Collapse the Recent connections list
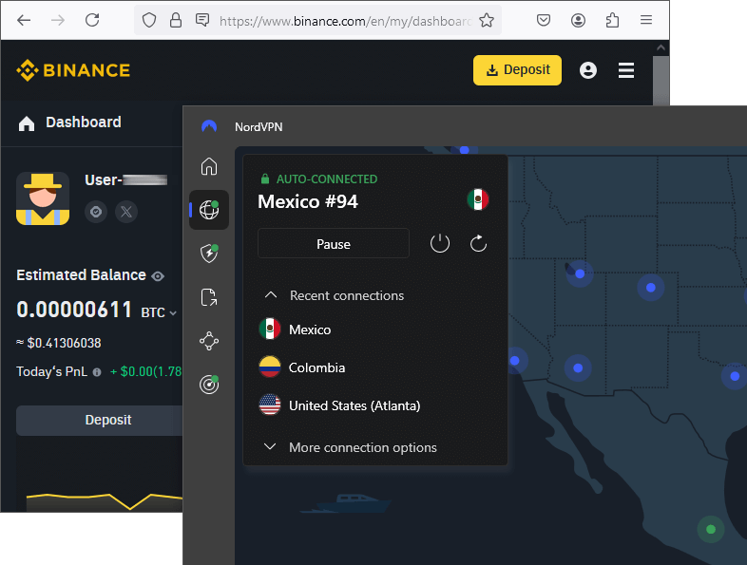Viewport: 747px width, 565px height. pos(334,295)
